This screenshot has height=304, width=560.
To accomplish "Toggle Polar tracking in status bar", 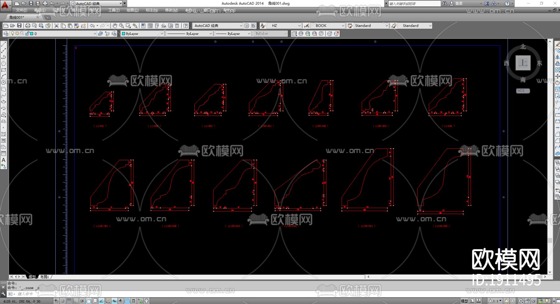I will click(82, 301).
